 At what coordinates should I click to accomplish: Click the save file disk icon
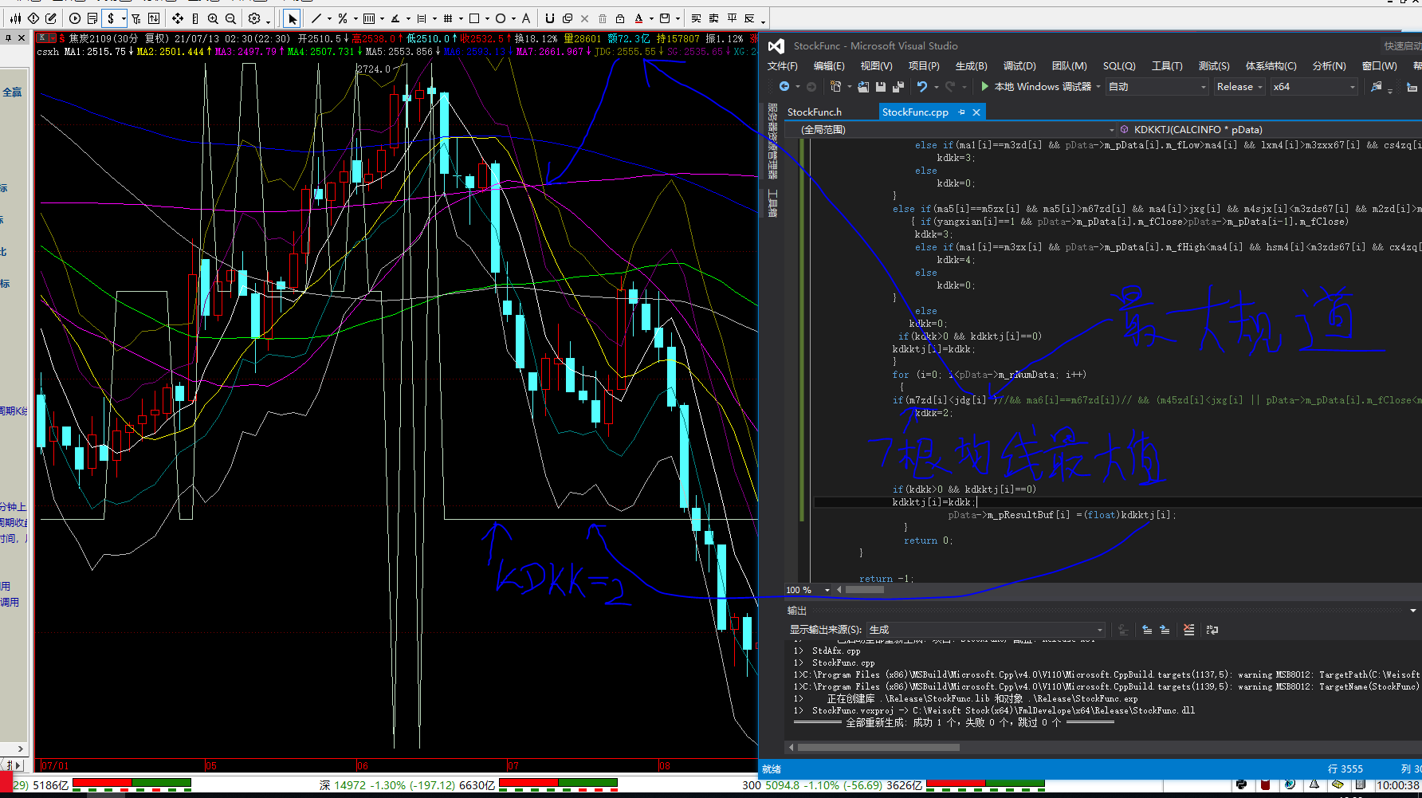click(881, 86)
